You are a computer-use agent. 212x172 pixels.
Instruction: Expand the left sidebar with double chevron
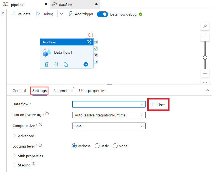pyautogui.click(x=3, y=13)
